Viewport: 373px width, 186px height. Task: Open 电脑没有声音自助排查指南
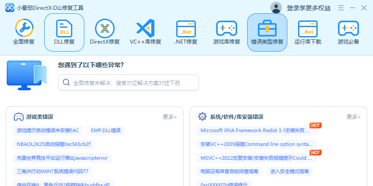click(229, 171)
